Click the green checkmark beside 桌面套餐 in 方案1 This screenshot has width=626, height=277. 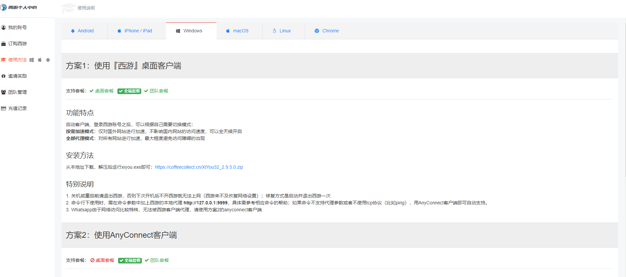pyautogui.click(x=92, y=91)
